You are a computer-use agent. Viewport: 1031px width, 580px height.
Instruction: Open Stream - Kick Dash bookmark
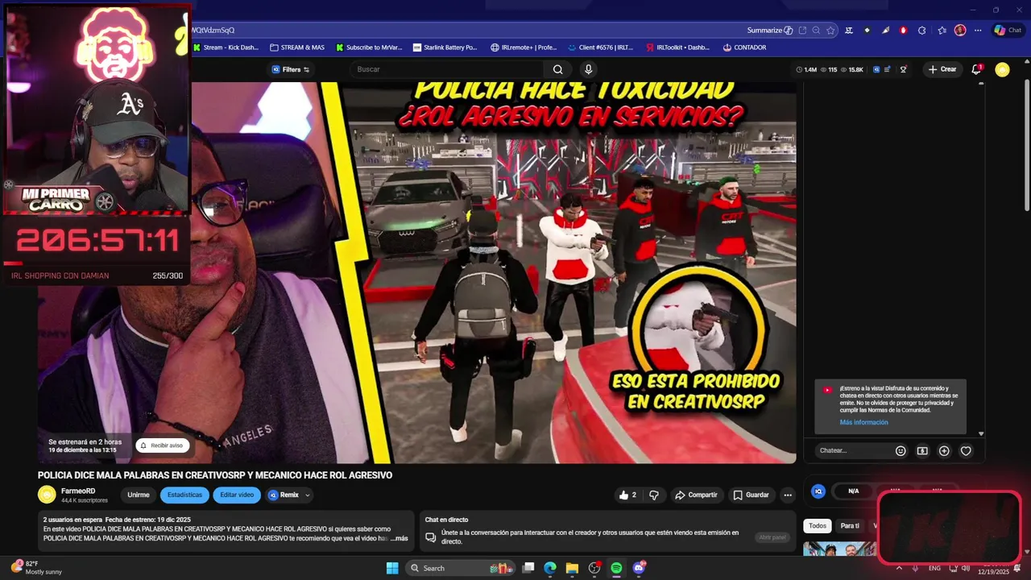(x=226, y=48)
